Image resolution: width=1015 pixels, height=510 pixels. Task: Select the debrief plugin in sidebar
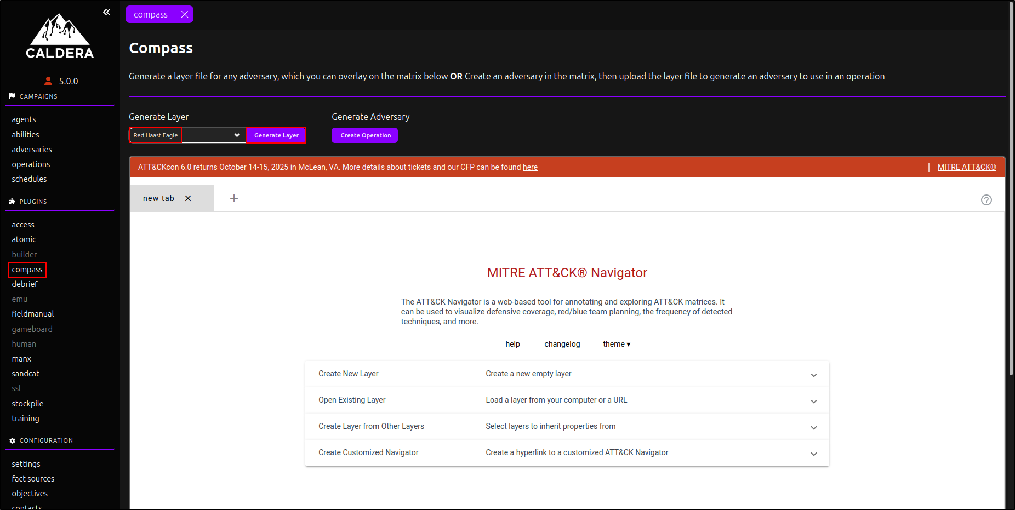coord(25,284)
